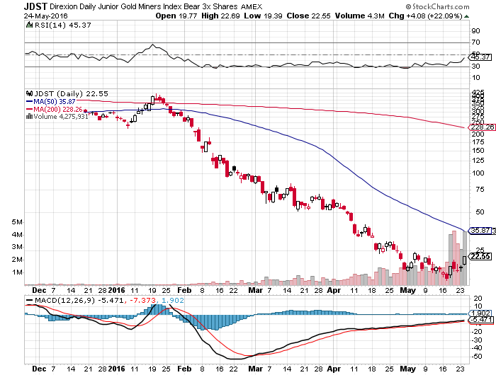Click the Volume 4.3M value in the header
This screenshot has width=496, height=375.
[359, 16]
